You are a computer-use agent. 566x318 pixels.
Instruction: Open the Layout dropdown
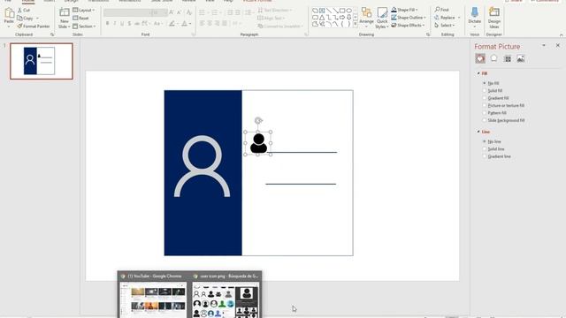click(x=83, y=10)
